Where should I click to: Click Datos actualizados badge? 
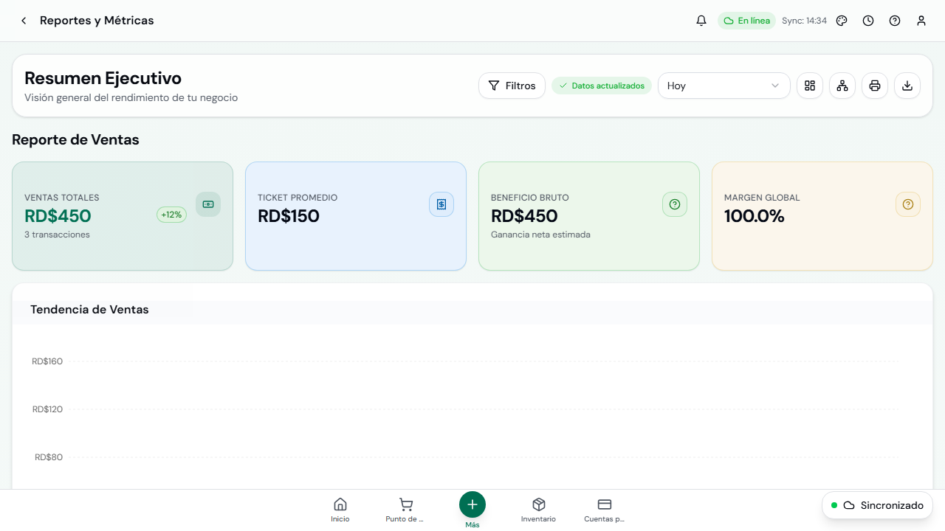[x=602, y=86]
